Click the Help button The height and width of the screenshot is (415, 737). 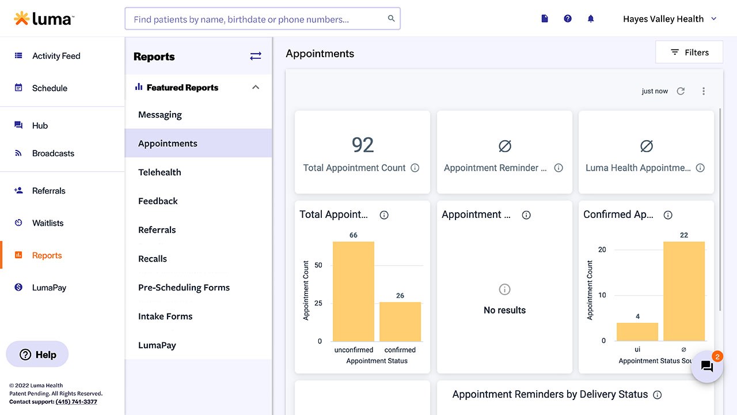(x=37, y=354)
